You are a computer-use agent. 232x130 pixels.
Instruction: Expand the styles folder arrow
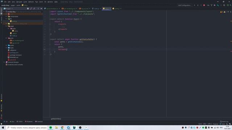click(x=6, y=48)
